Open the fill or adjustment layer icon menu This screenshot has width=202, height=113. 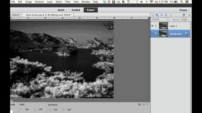[x=157, y=15]
